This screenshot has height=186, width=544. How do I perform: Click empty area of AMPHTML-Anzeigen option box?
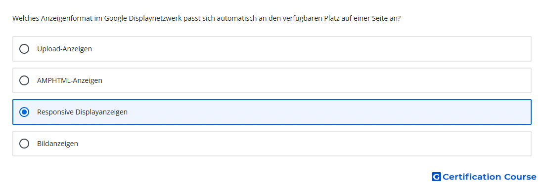(x=312, y=80)
